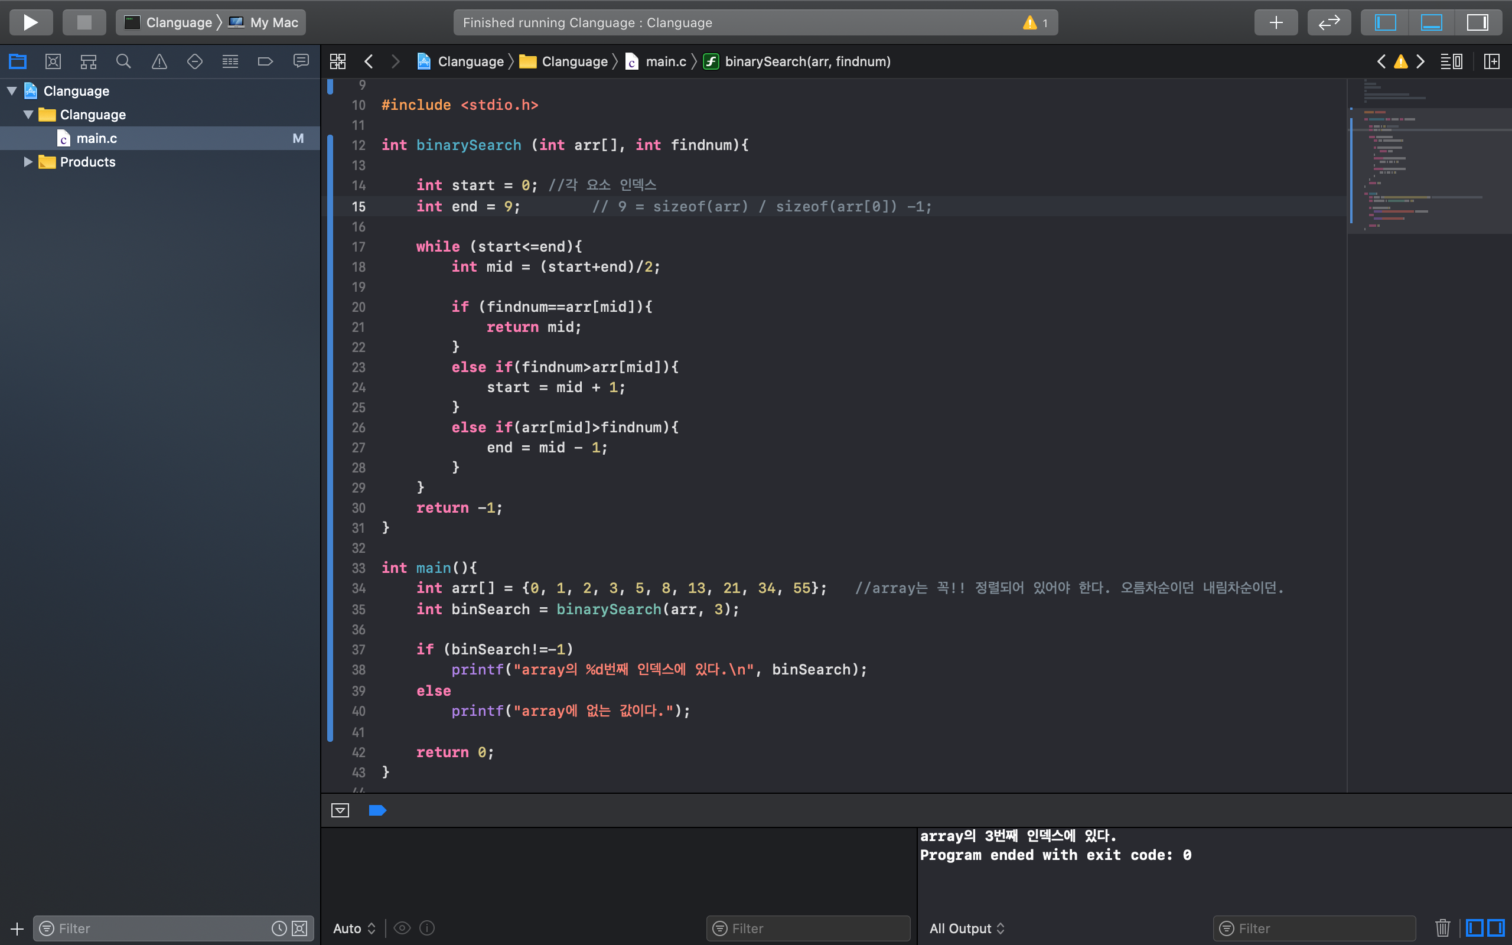Click the Library plus button in toolbar
The height and width of the screenshot is (945, 1512).
click(1276, 22)
